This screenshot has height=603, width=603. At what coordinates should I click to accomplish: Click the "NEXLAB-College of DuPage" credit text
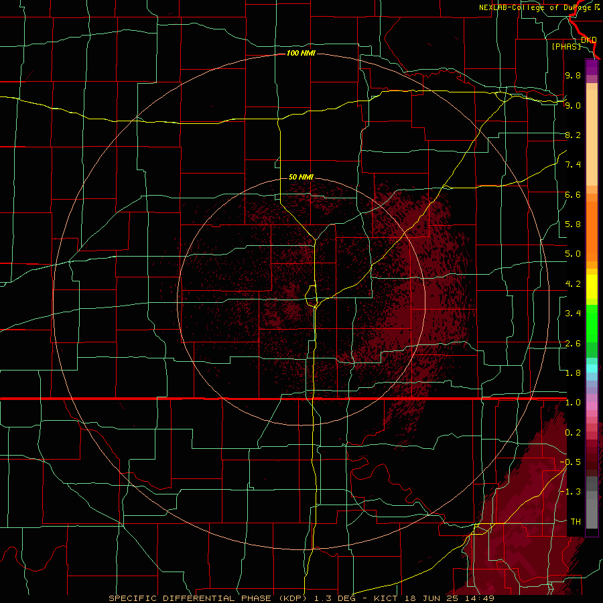[535, 7]
